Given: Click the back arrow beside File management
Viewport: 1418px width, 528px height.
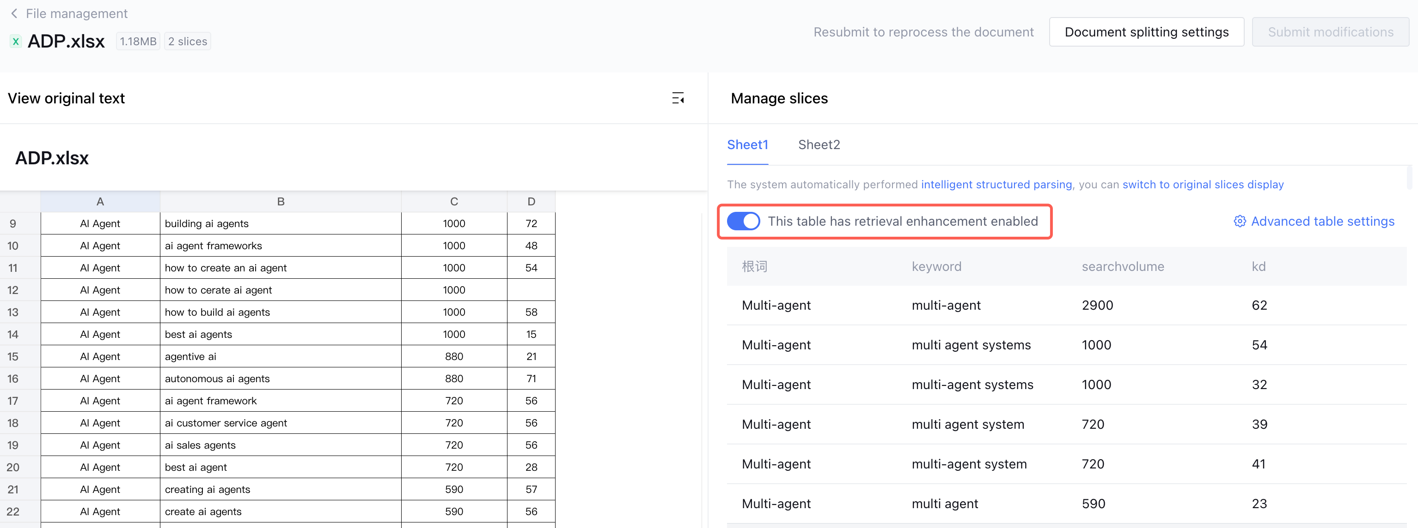Looking at the screenshot, I should click(14, 14).
